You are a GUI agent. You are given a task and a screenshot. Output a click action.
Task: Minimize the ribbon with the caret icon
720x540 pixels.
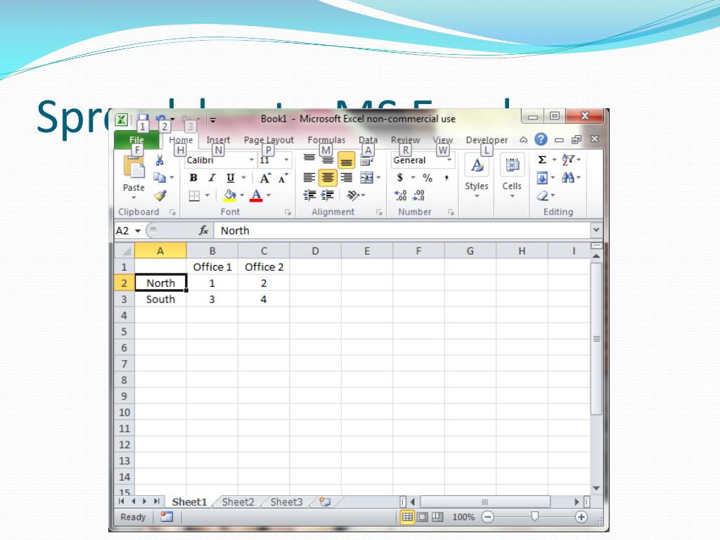523,140
